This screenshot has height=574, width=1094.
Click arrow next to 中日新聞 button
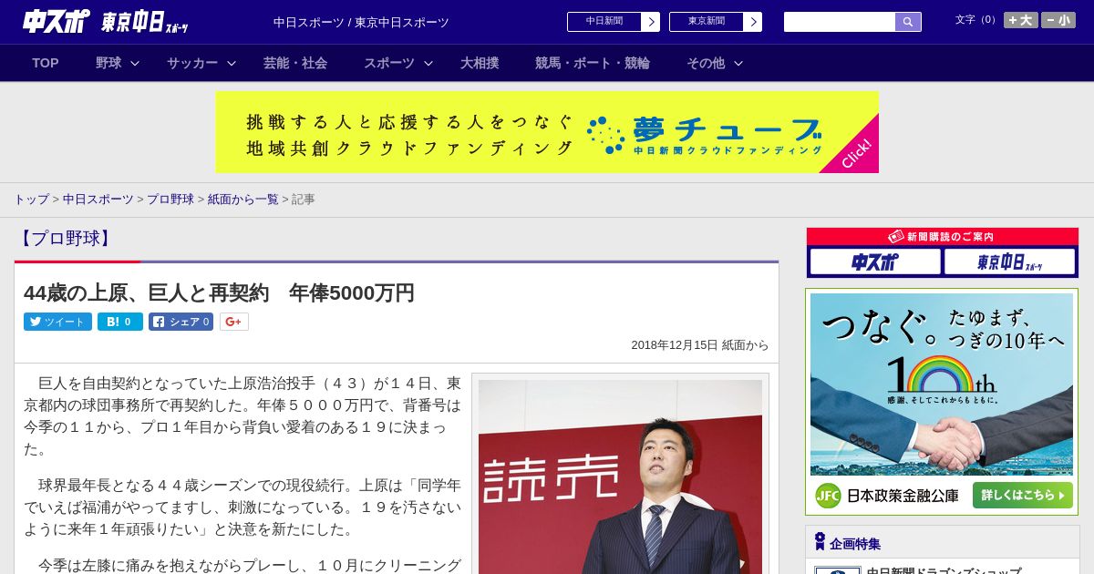coord(651,22)
